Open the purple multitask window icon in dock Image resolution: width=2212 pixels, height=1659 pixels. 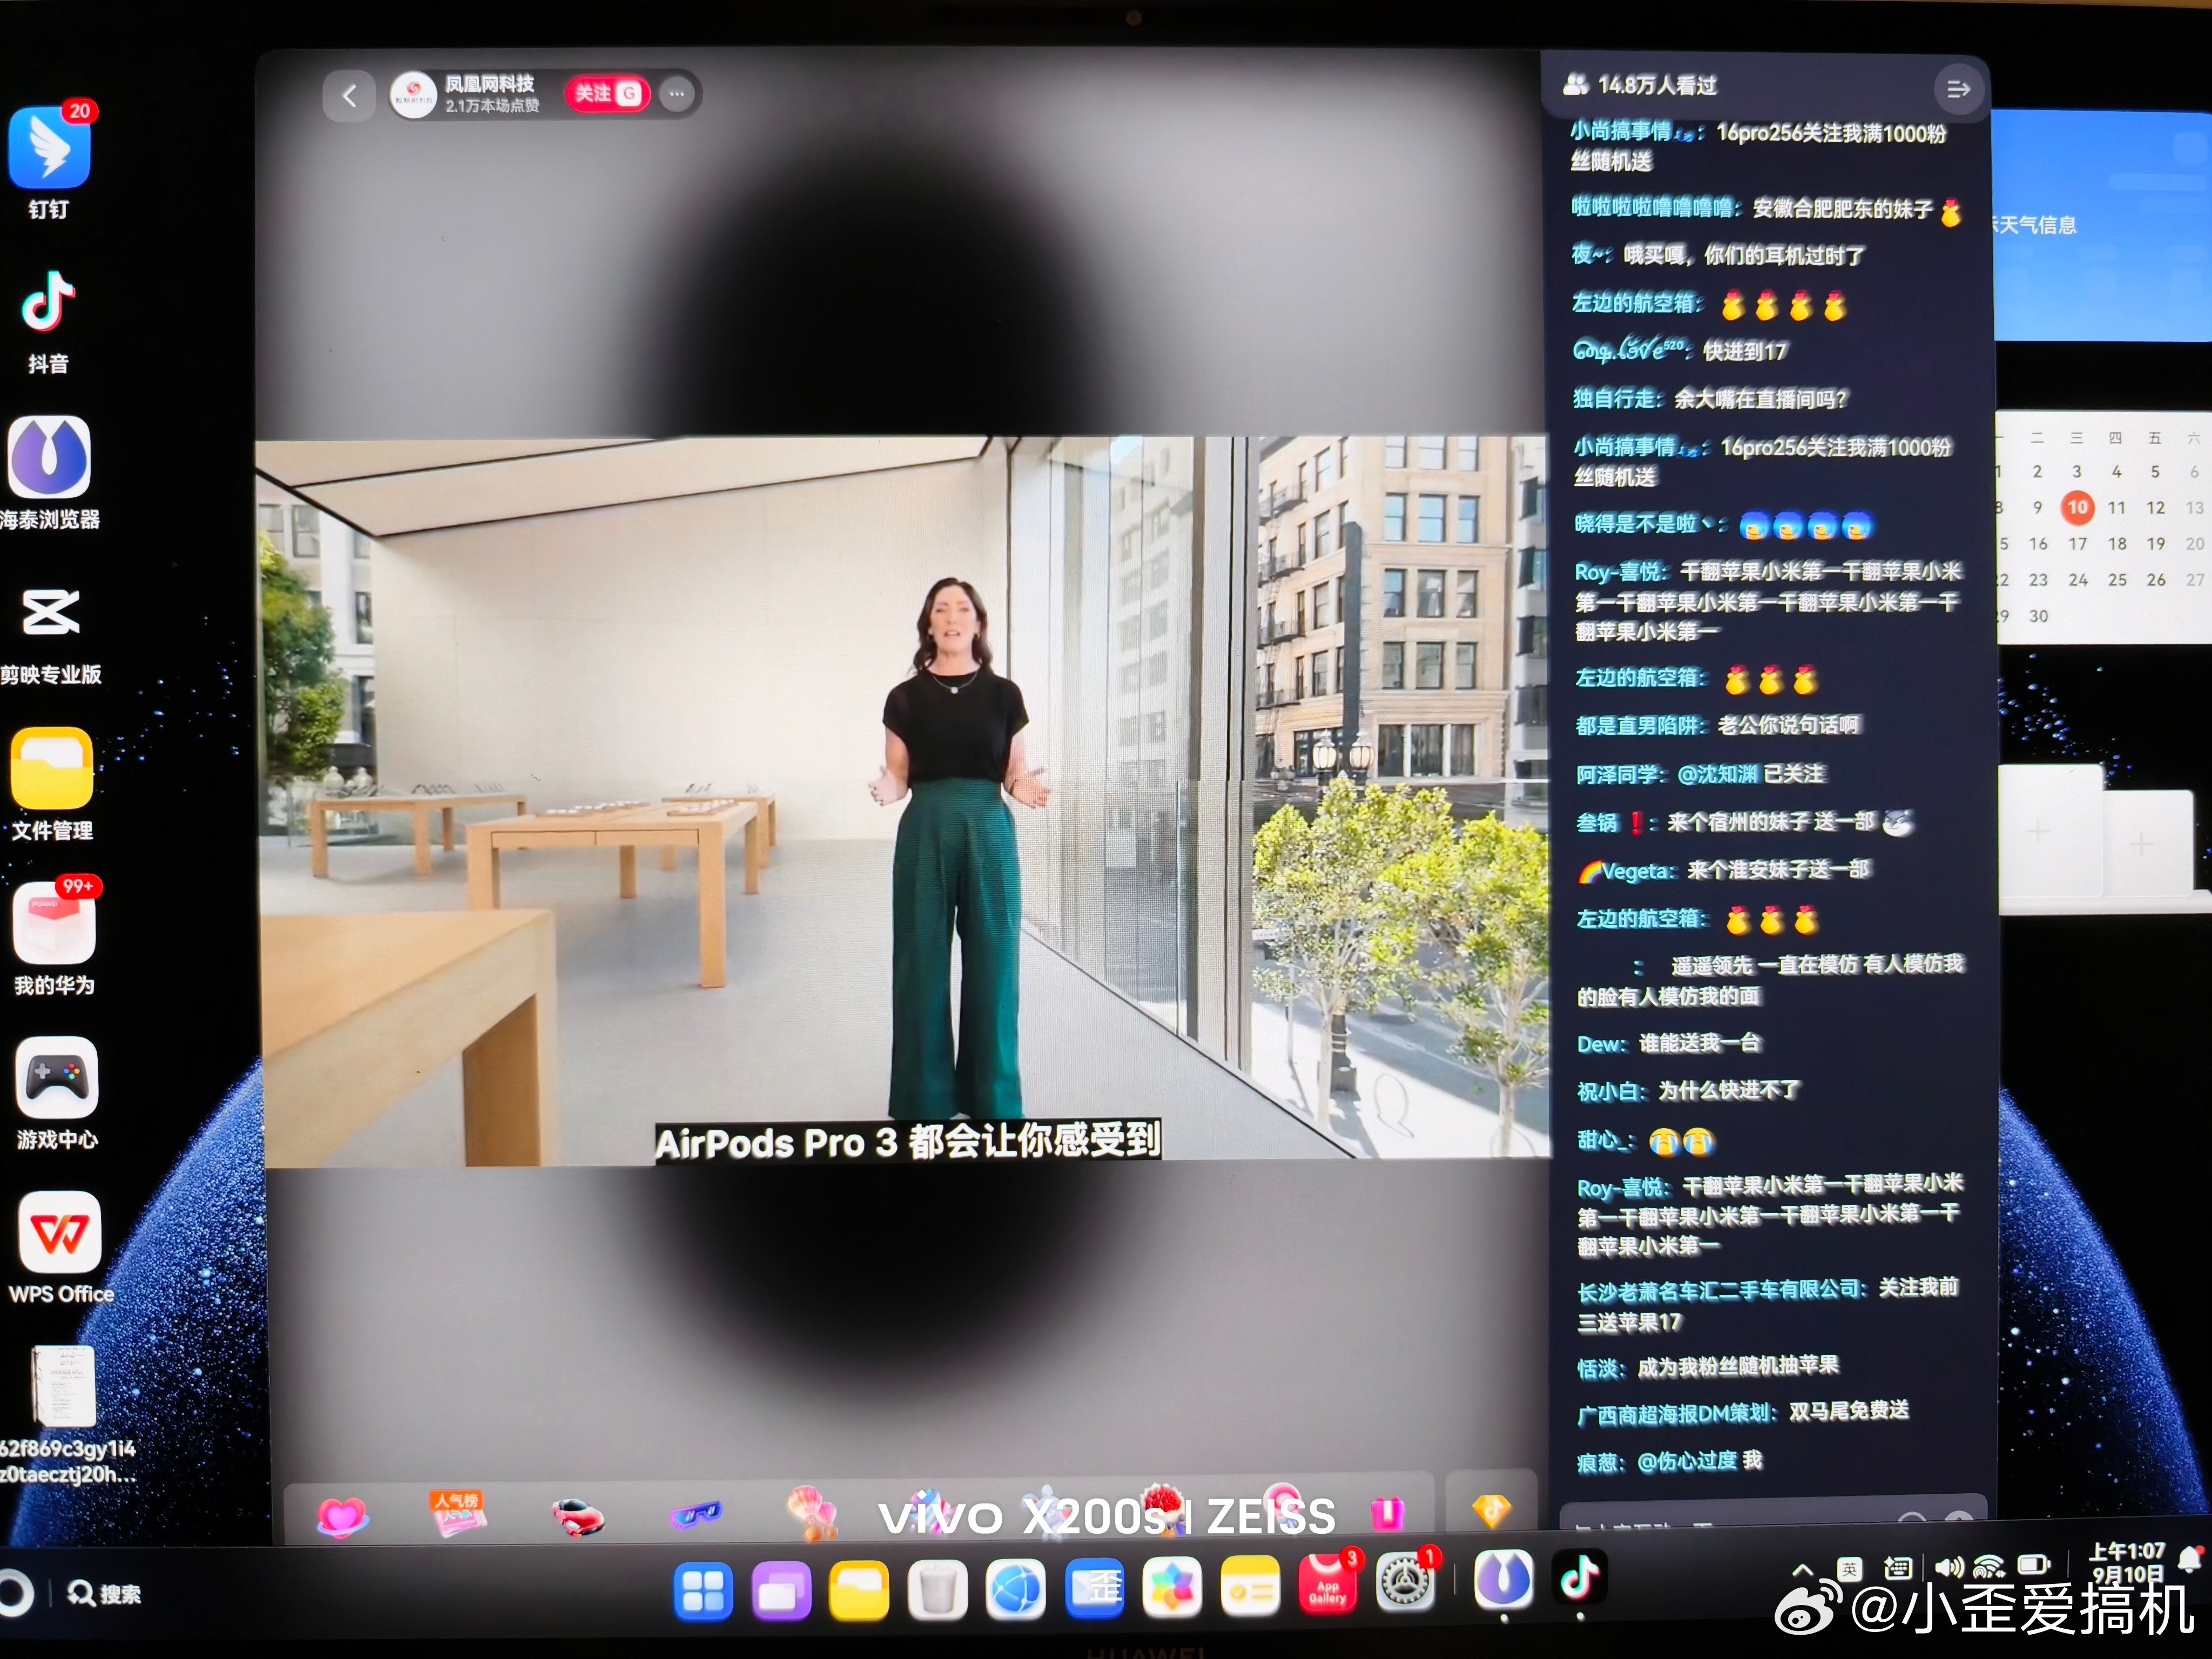781,1592
